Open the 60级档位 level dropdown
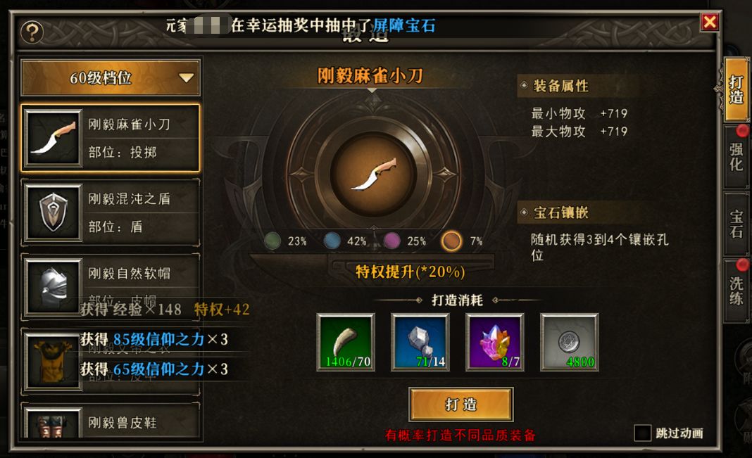 tap(111, 77)
